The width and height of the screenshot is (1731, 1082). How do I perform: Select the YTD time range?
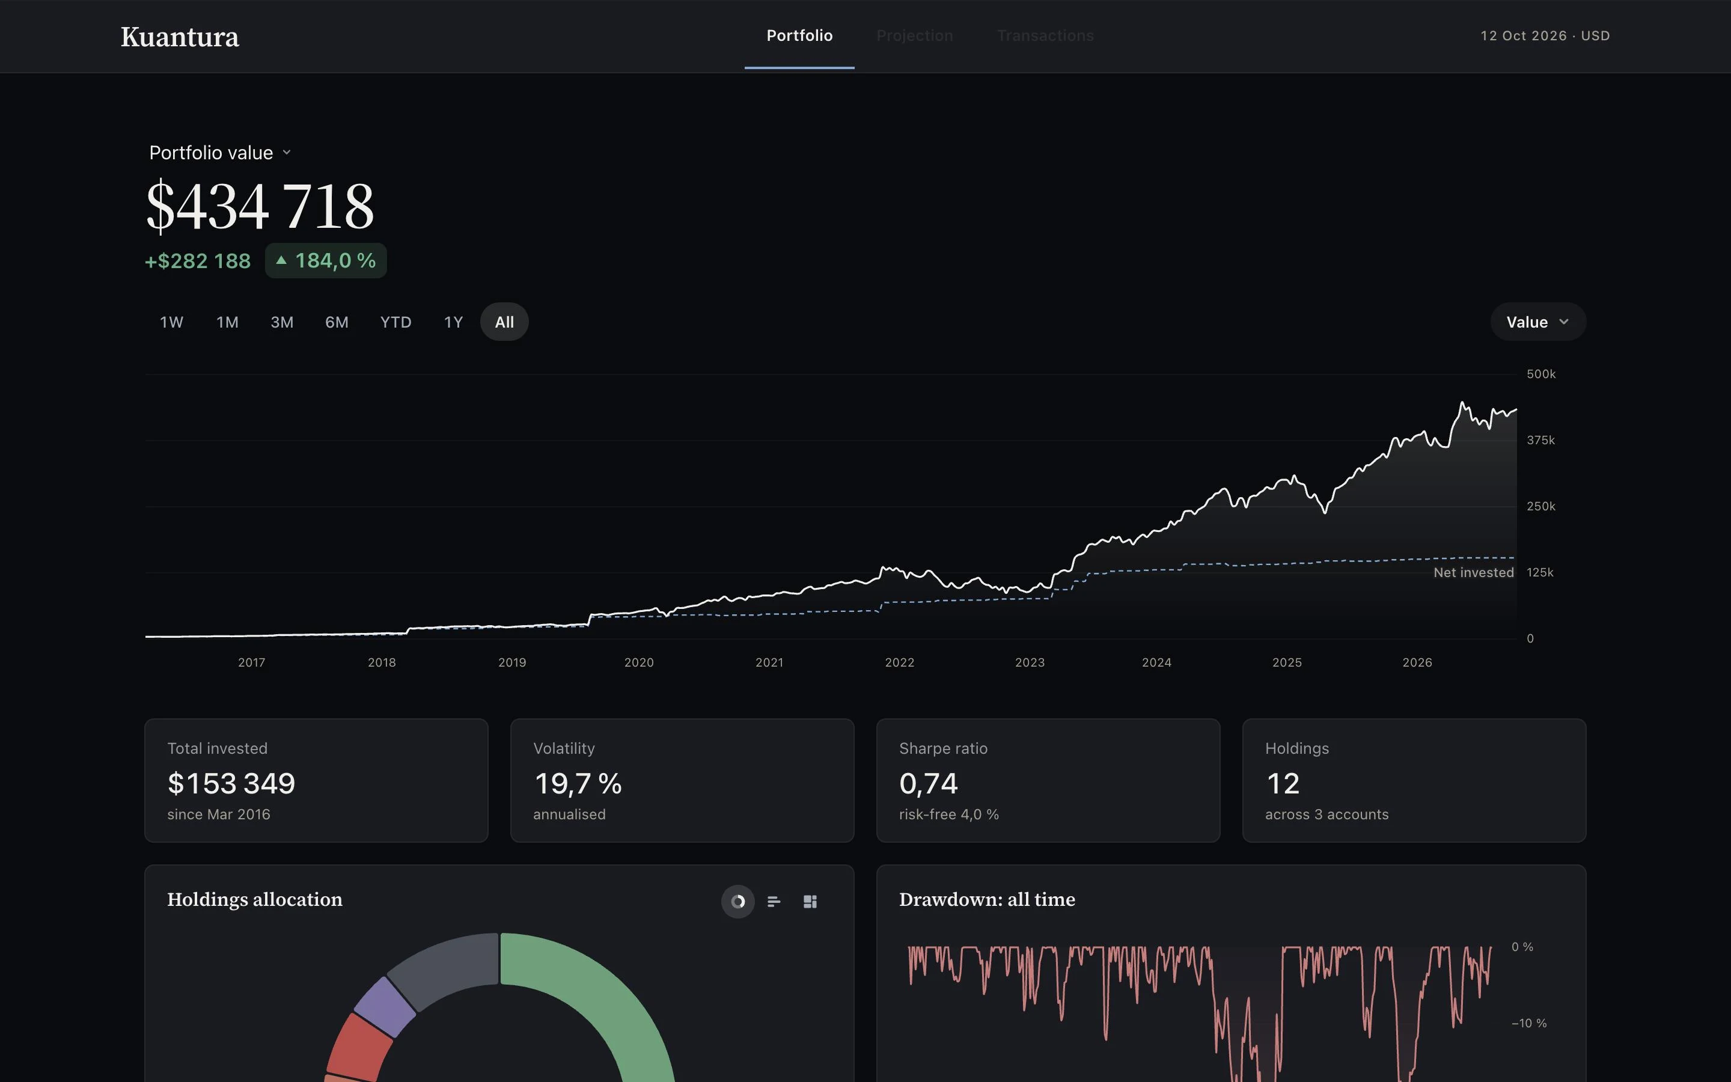tap(395, 322)
